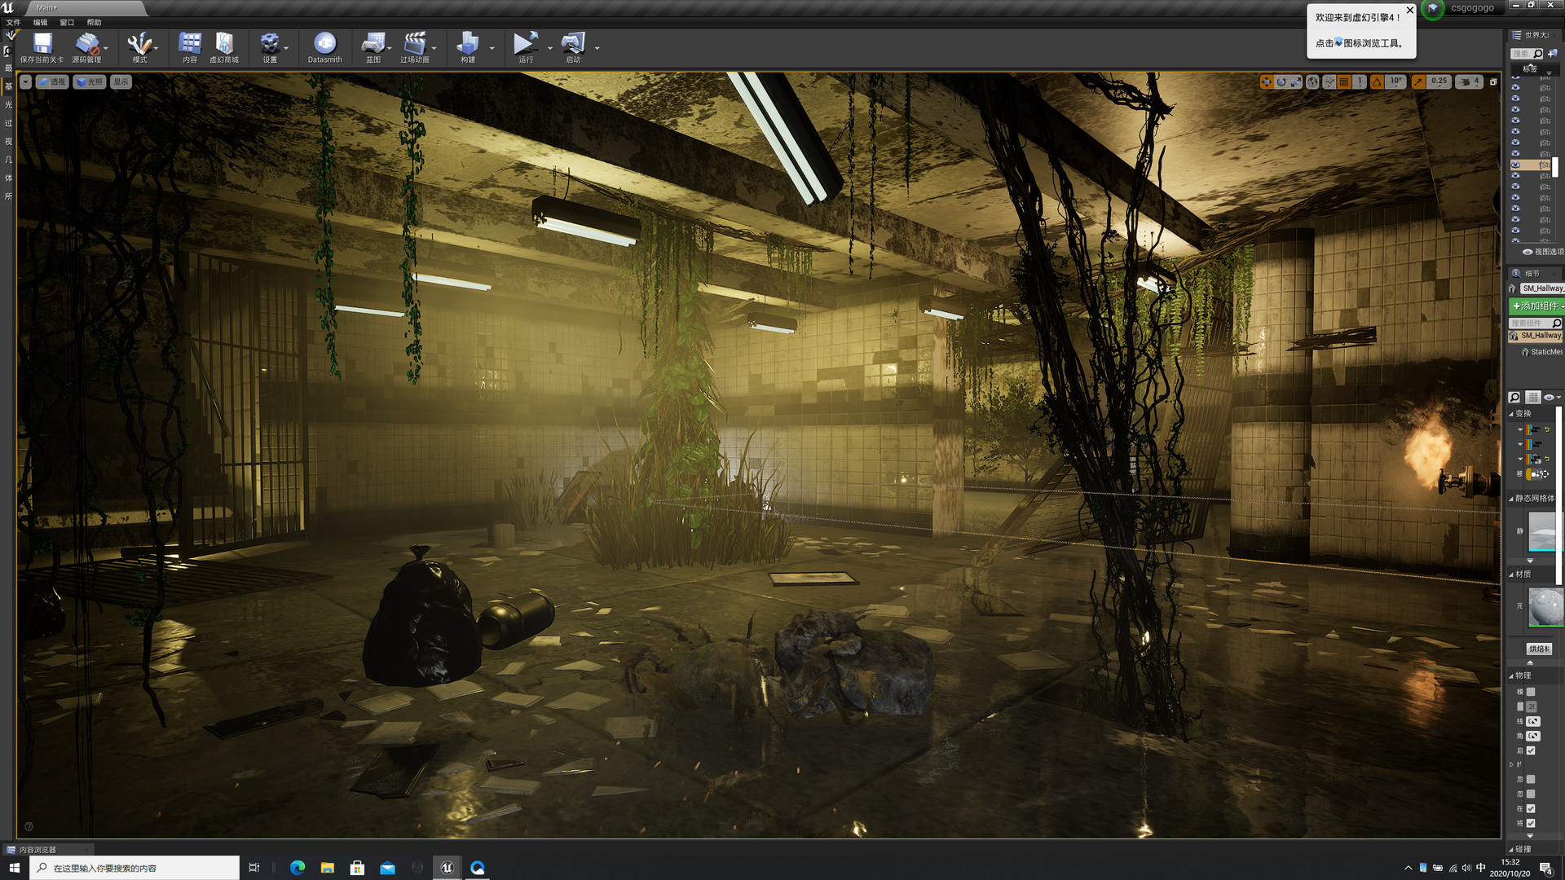
Task: Open the Datasmith importer tool
Action: tap(324, 44)
